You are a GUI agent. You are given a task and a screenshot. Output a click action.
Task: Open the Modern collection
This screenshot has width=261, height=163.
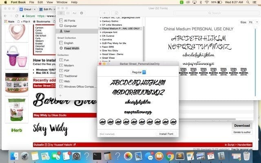coord(69,65)
